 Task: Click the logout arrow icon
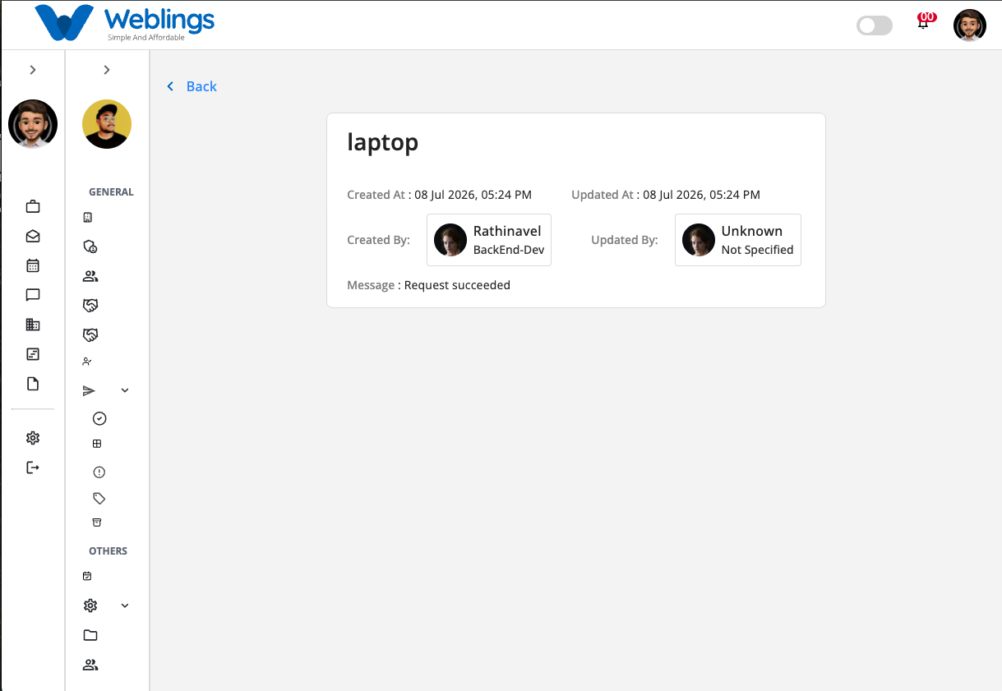tap(33, 468)
